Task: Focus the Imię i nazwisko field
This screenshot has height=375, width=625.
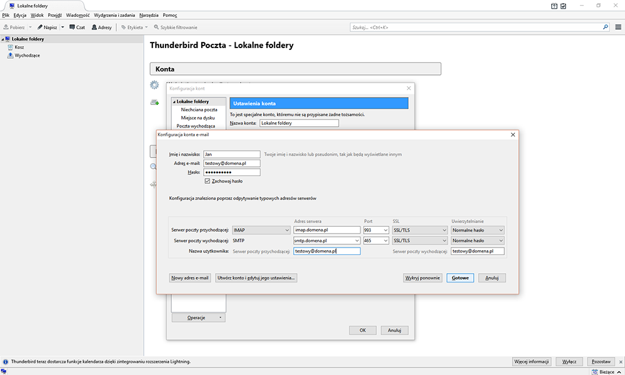Action: click(232, 154)
